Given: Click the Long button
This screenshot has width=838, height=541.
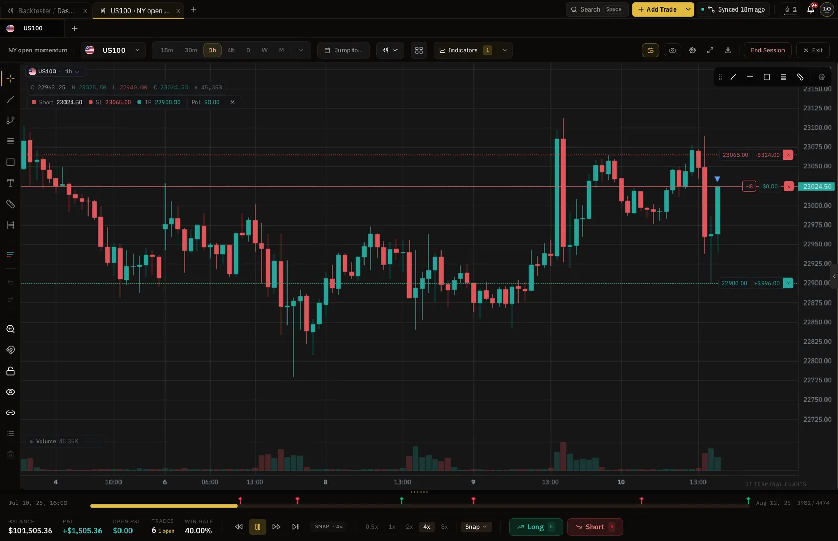Looking at the screenshot, I should tap(536, 527).
